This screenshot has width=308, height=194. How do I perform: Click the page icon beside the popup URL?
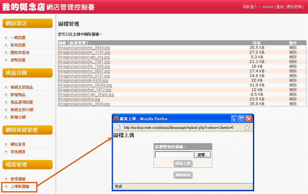(x=118, y=128)
